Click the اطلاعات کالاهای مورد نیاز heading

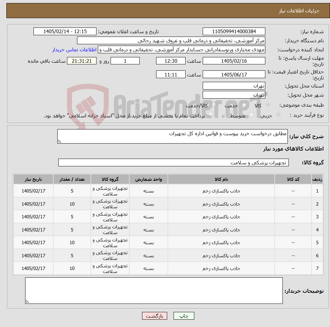(293, 149)
